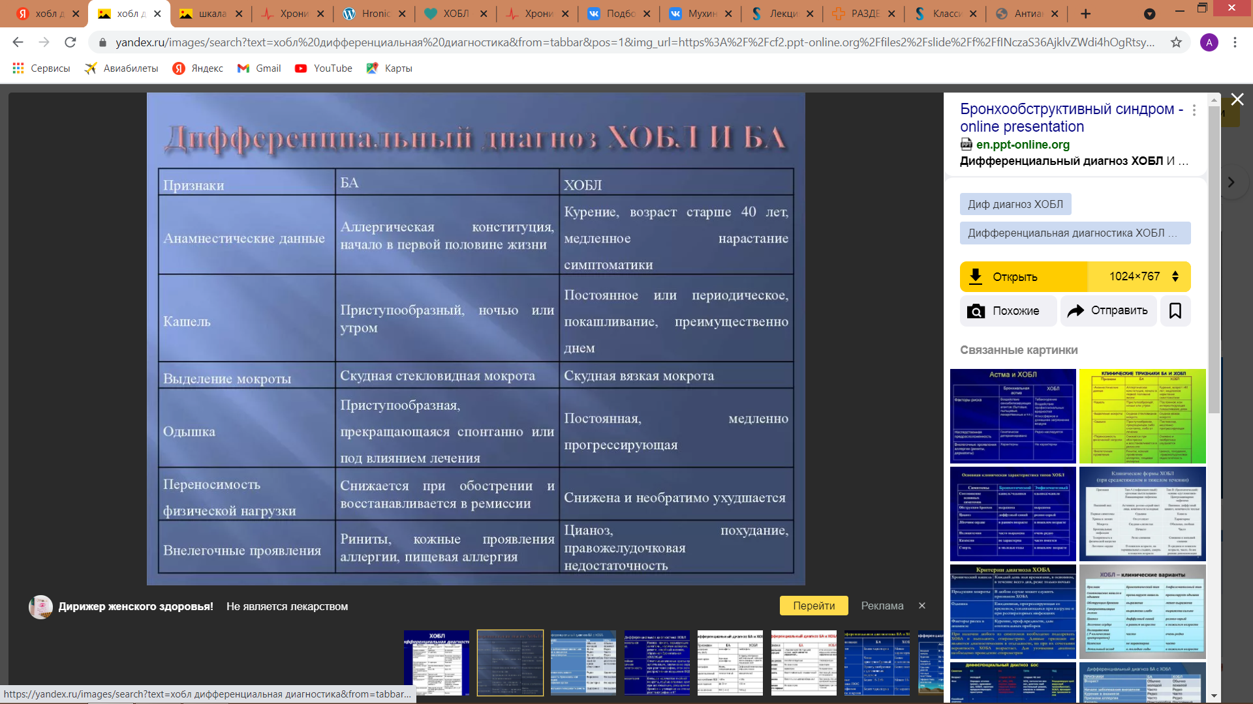Go forward in browser history
The image size is (1253, 704).
tap(44, 42)
